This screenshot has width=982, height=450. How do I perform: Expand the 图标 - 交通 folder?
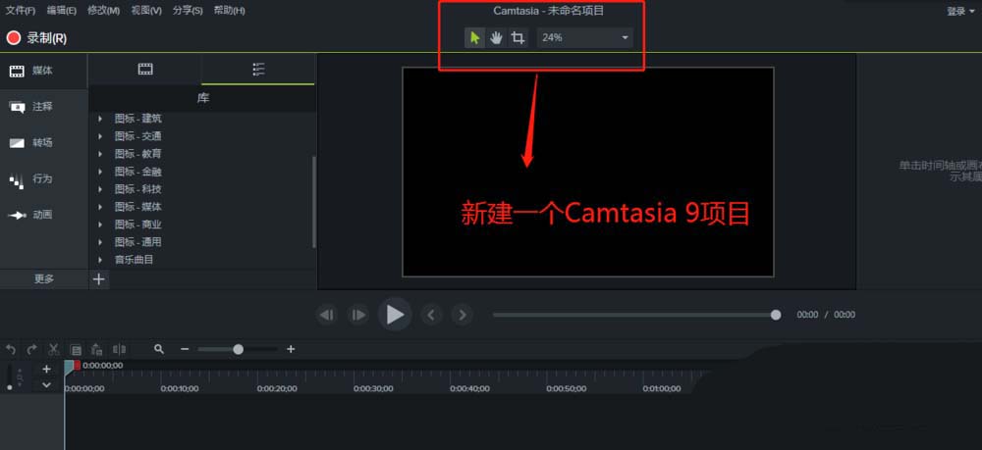pos(99,136)
